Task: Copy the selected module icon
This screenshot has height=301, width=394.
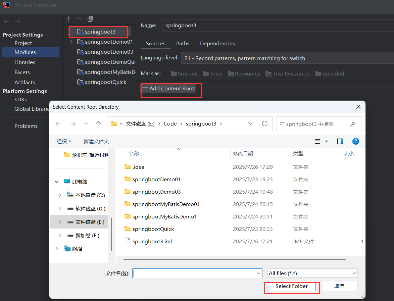Action: [90, 19]
